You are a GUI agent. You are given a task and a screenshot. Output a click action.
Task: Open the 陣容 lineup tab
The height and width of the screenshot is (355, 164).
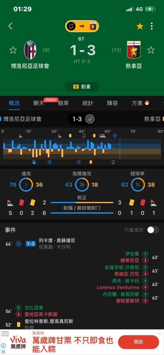pos(113,103)
